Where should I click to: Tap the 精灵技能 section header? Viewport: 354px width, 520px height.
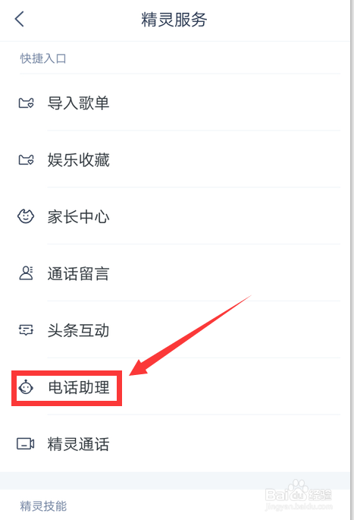pos(43,506)
